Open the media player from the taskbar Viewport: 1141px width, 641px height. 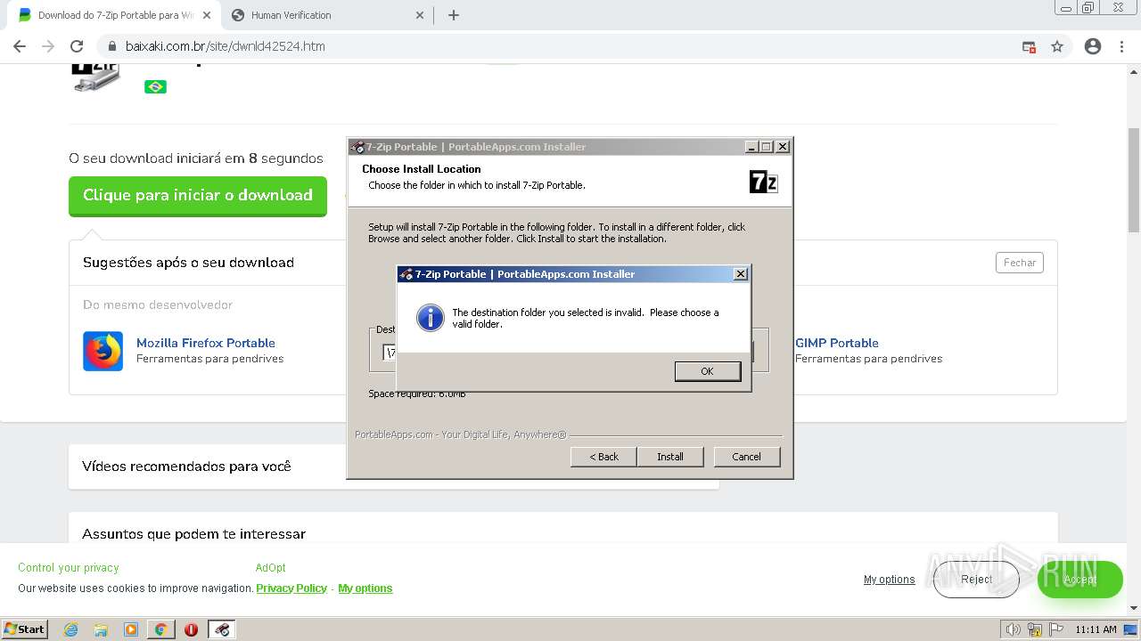(x=131, y=629)
